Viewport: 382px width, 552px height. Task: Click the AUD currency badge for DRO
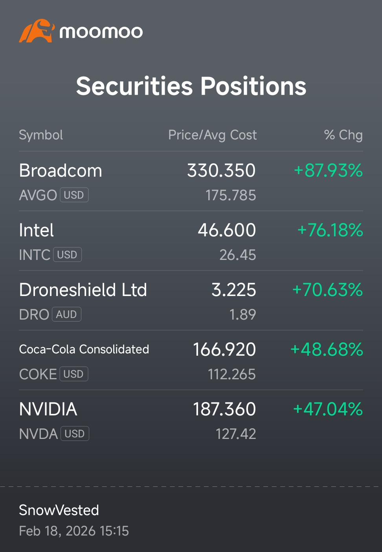[66, 314]
